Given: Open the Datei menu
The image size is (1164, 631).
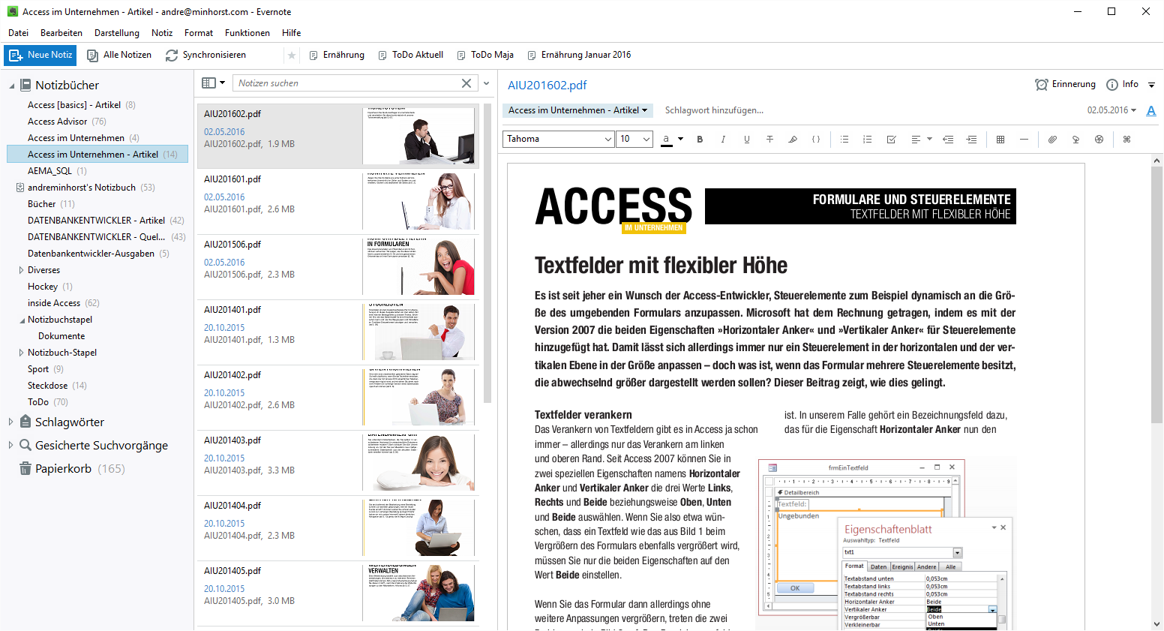Looking at the screenshot, I should click(19, 33).
